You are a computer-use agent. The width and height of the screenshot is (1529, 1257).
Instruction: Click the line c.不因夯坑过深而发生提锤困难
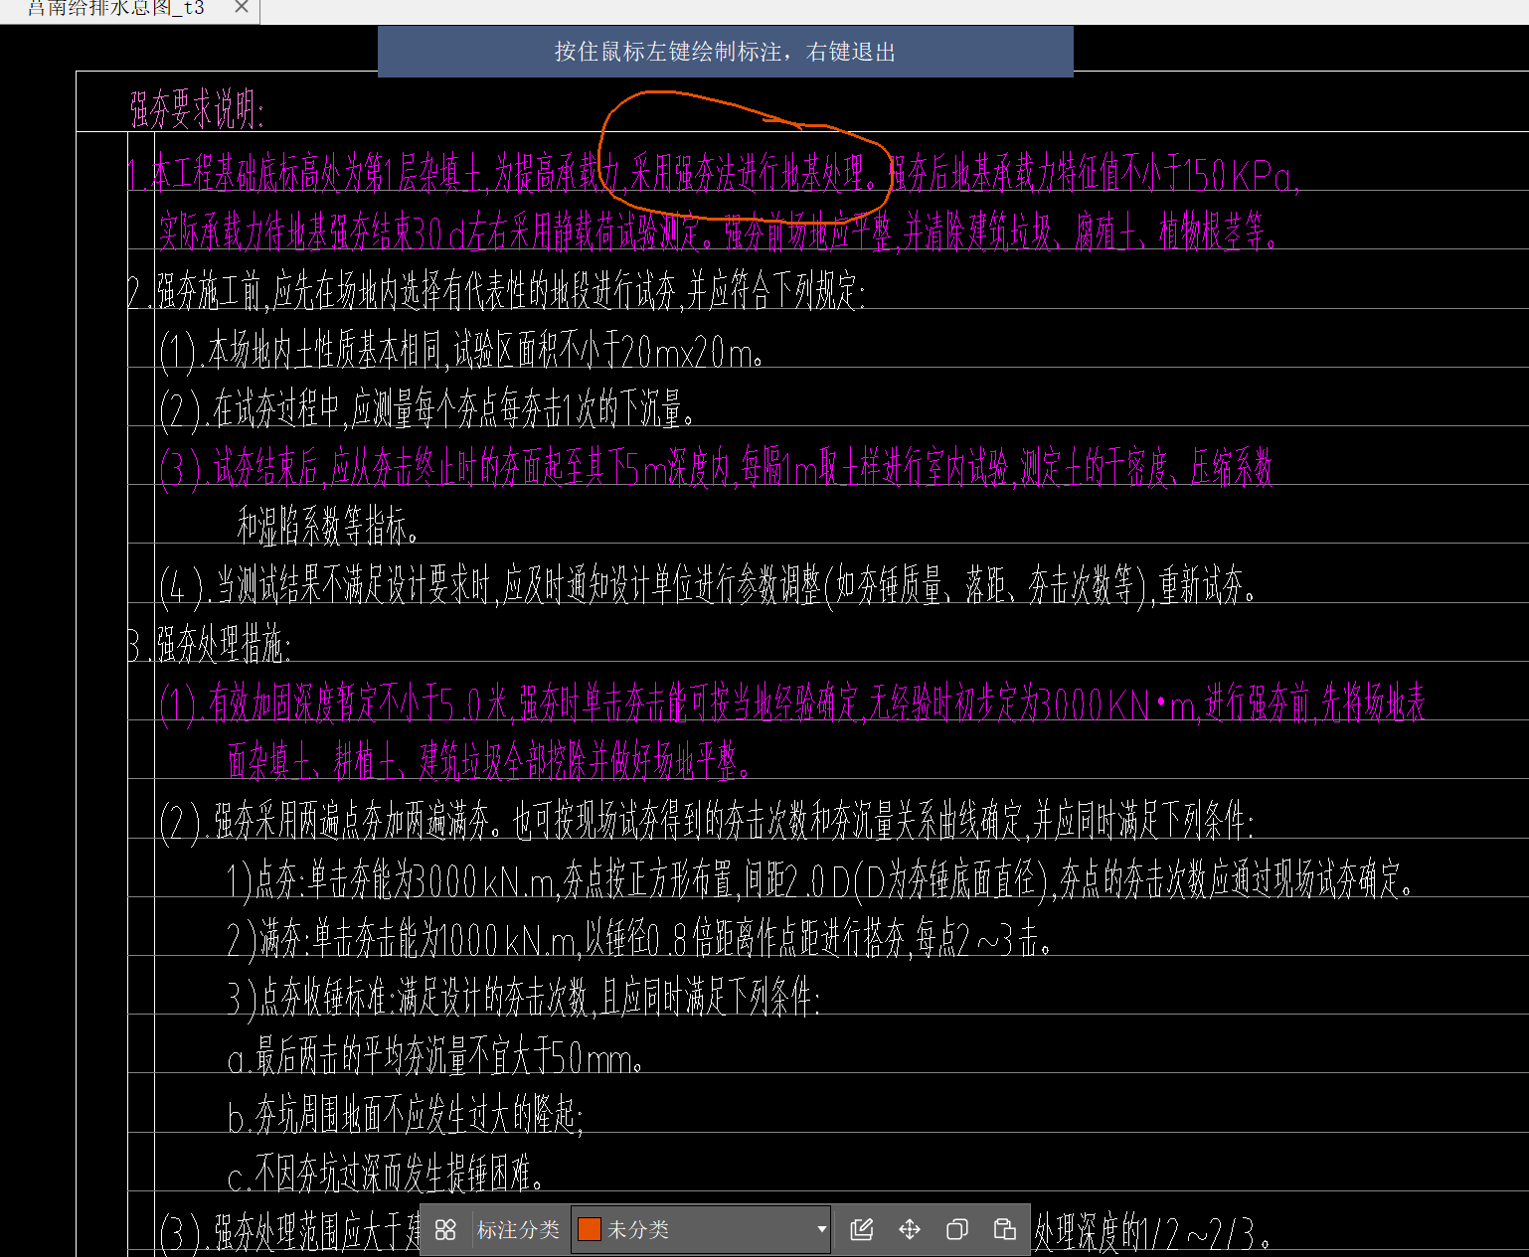coord(386,1176)
